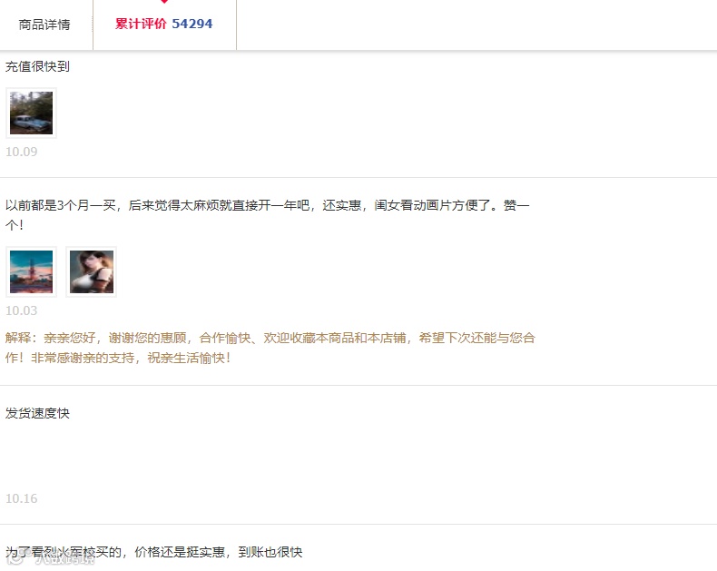
Task: Click the review mentioning 价格还是挺实惠
Action: pyautogui.click(x=154, y=552)
